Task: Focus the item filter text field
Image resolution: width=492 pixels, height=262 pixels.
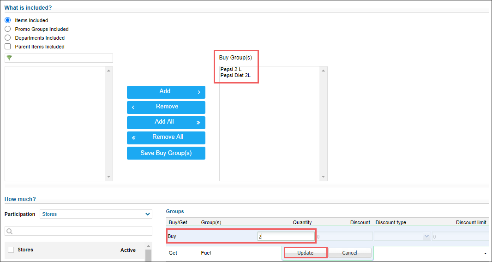Action: (x=59, y=58)
